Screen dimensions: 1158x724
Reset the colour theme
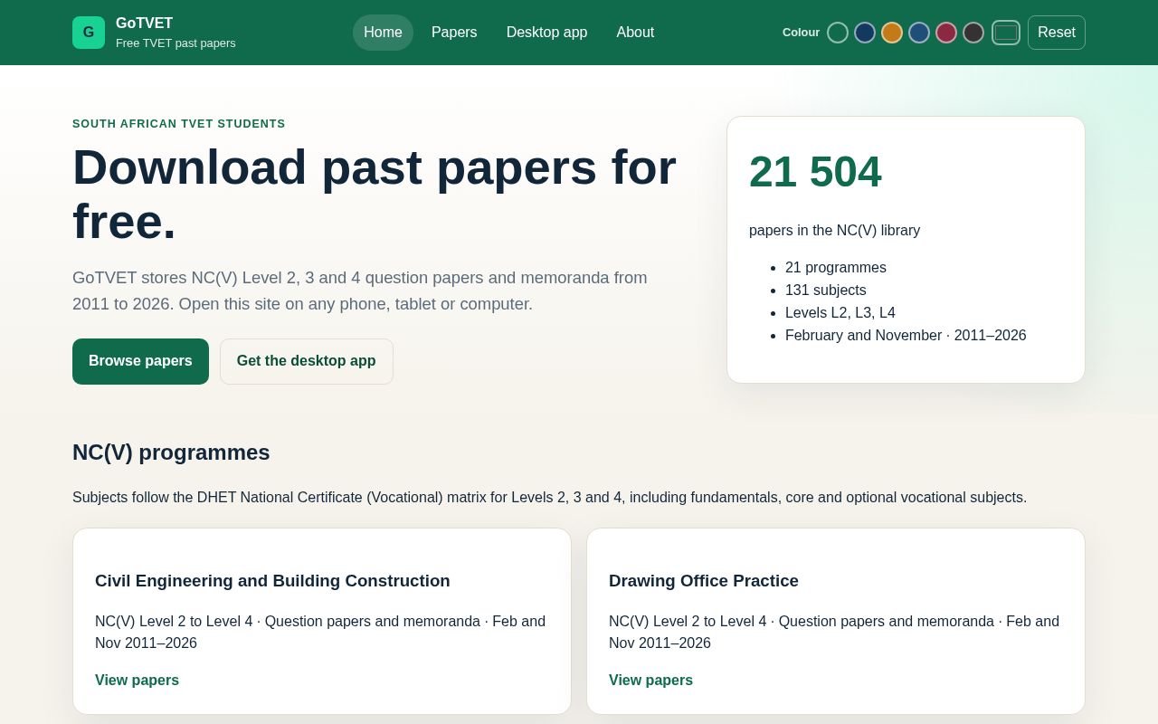(1057, 33)
